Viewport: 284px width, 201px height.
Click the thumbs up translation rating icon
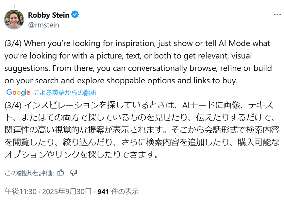[x=60, y=173]
